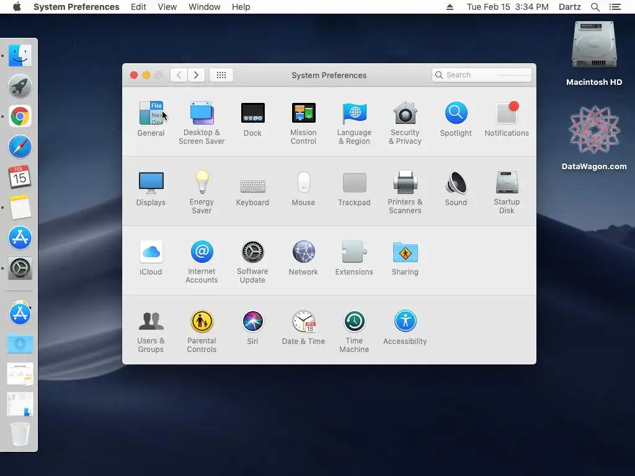Open the Trackpad preference pane
This screenshot has width=635, height=476.
pyautogui.click(x=354, y=188)
